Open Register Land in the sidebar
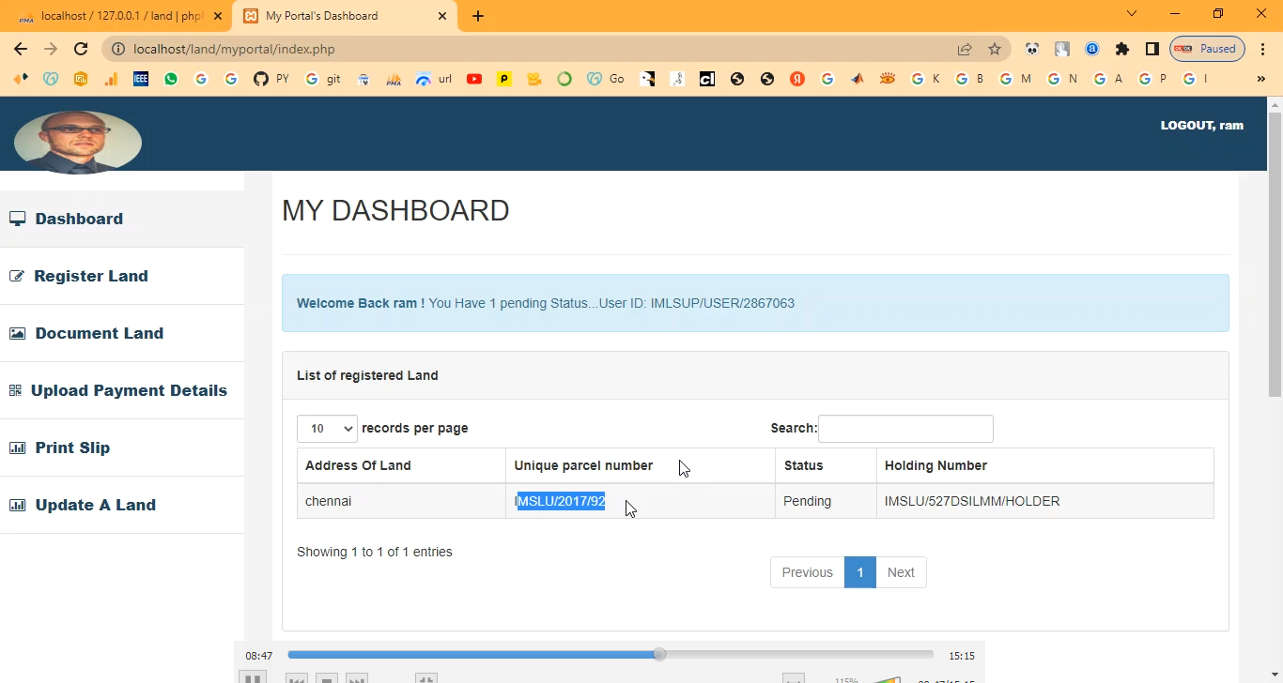The image size is (1283, 683). coord(91,276)
